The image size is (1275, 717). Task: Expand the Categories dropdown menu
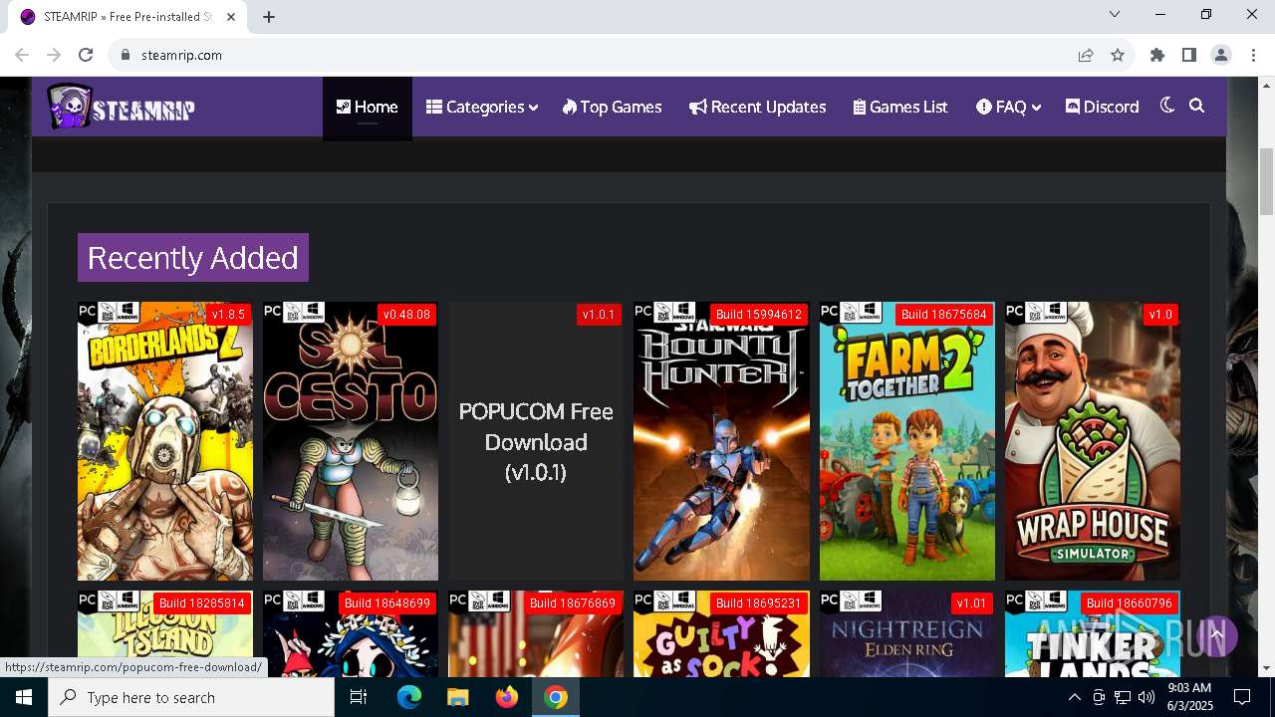click(x=482, y=107)
